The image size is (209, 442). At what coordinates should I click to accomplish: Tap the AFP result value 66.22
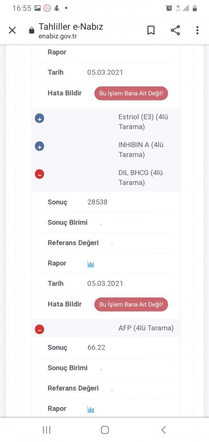(x=96, y=348)
